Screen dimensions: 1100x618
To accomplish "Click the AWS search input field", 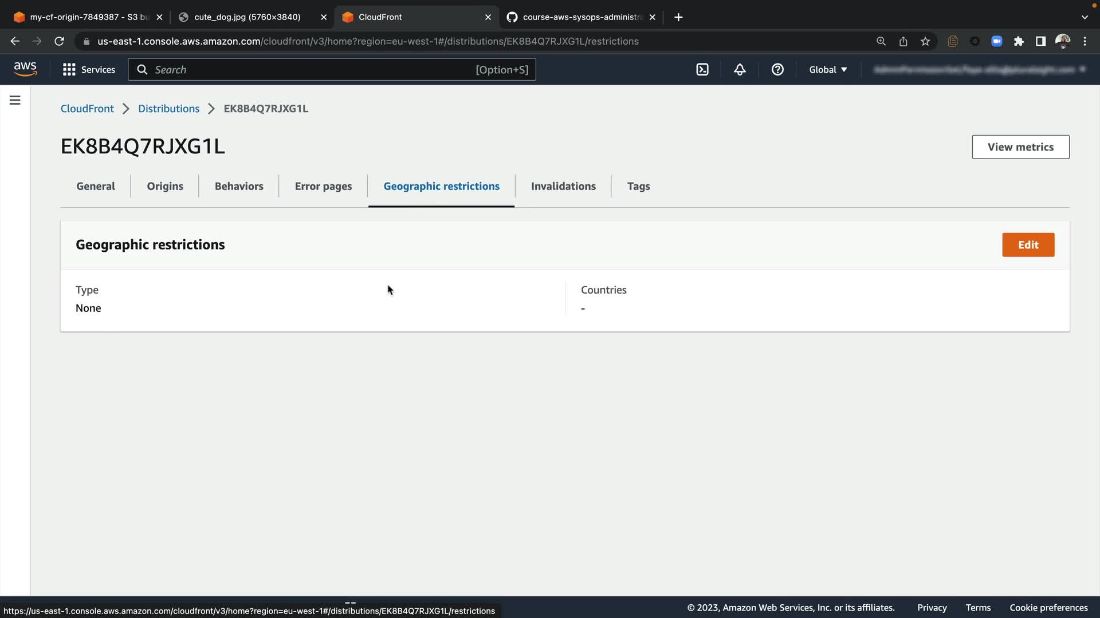I will point(312,69).
